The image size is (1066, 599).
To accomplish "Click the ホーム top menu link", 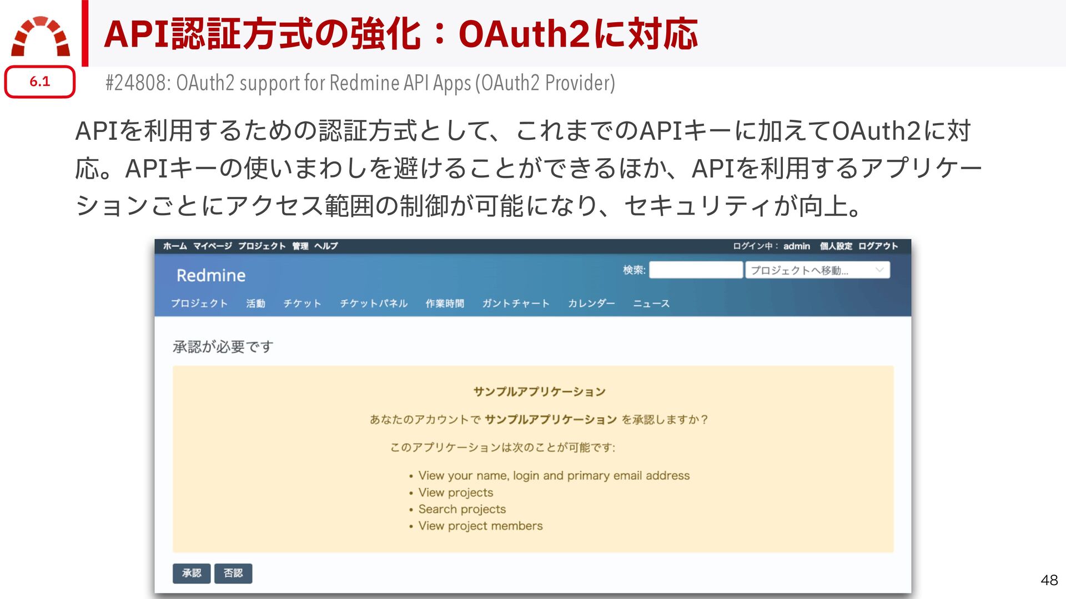I will click(x=174, y=246).
